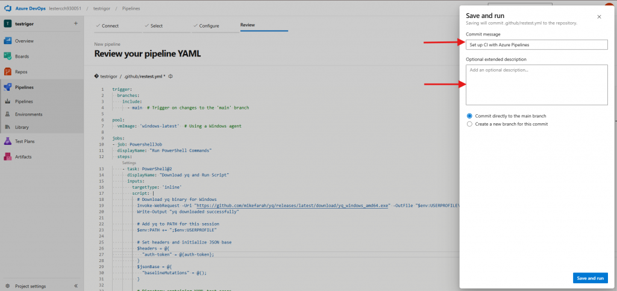Open Artifacts in the sidebar
Screen dimensions: 617x291
[x=23, y=157]
